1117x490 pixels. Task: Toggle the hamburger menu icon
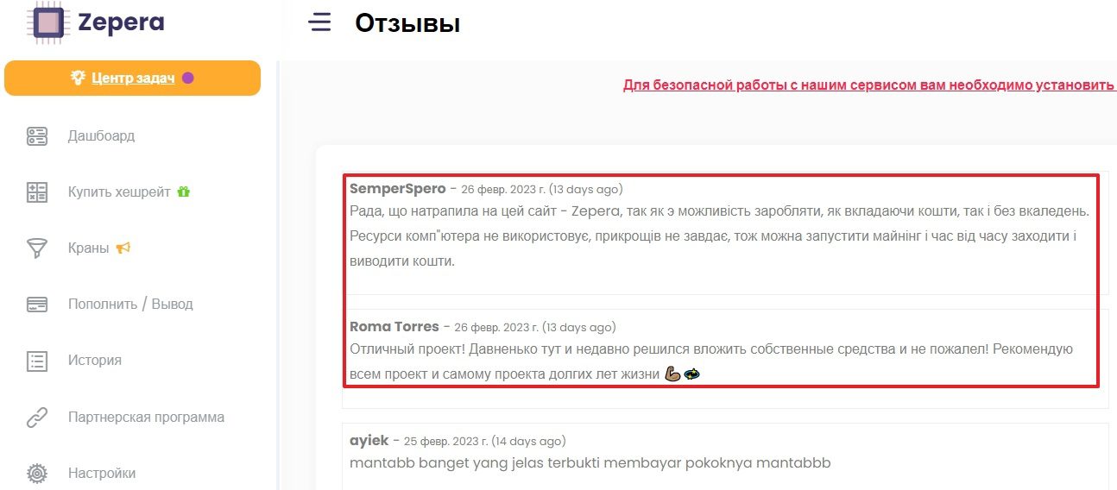coord(320,22)
